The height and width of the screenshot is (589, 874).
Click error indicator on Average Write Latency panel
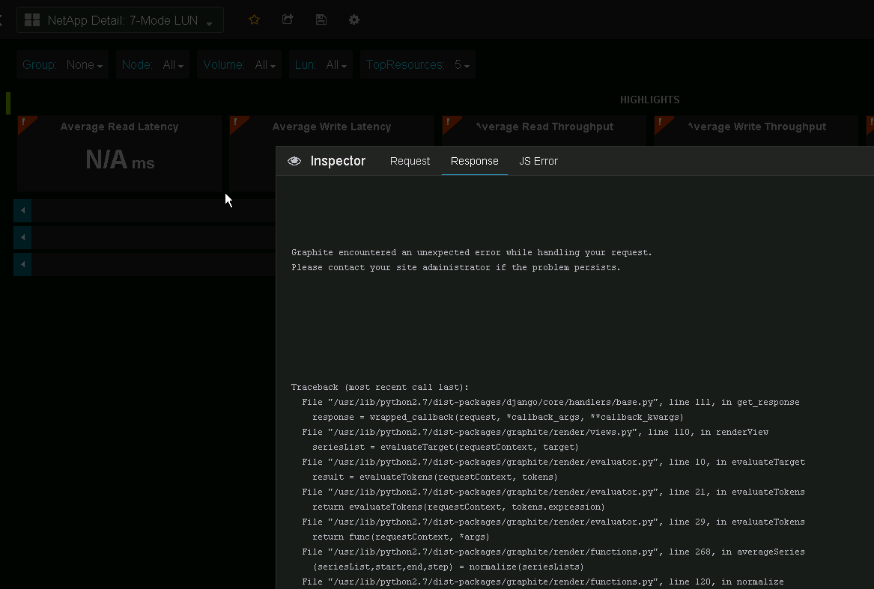pyautogui.click(x=236, y=121)
